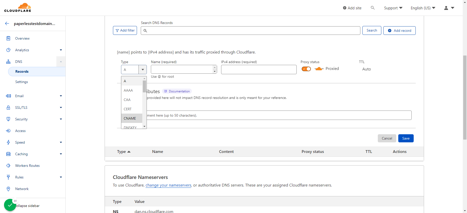Image resolution: width=467 pixels, height=213 pixels.
Task: Click the Workers Routes label
Action: click(x=27, y=166)
